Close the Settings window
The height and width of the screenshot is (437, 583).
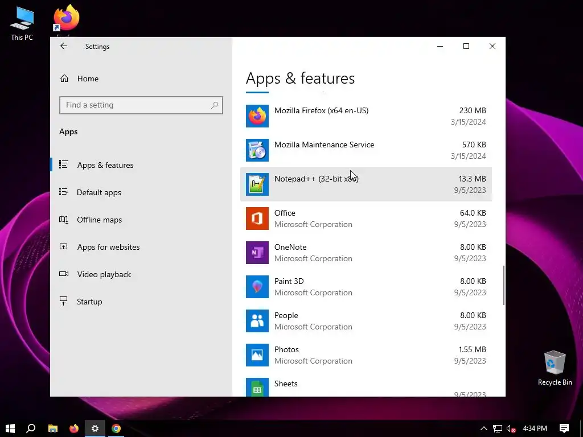click(492, 46)
